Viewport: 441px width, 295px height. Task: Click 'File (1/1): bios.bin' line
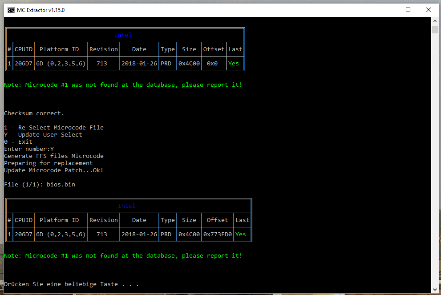click(x=40, y=185)
